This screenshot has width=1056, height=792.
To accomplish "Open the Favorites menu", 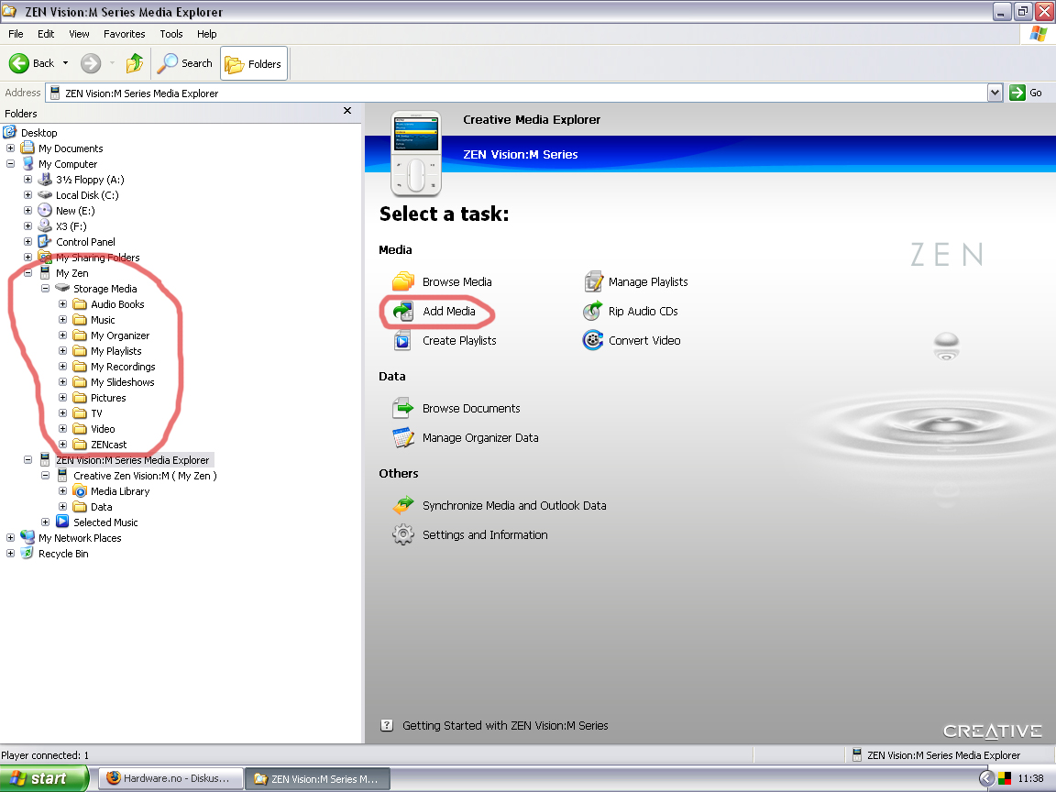I will point(124,34).
